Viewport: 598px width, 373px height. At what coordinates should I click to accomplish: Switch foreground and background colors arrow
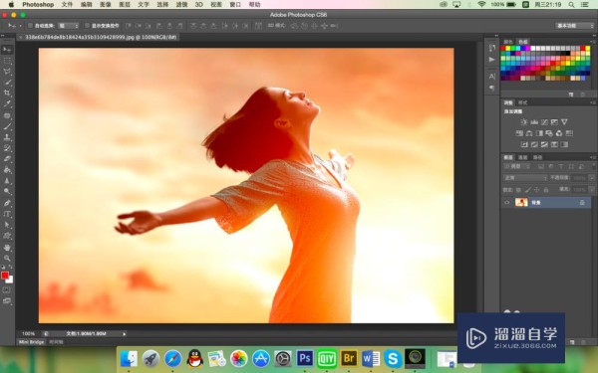point(10,268)
